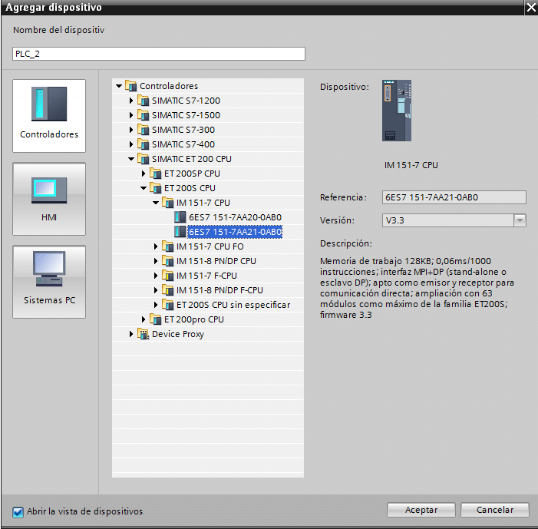Expand the SIMATIC S7-1500 node arrow

click(x=131, y=115)
